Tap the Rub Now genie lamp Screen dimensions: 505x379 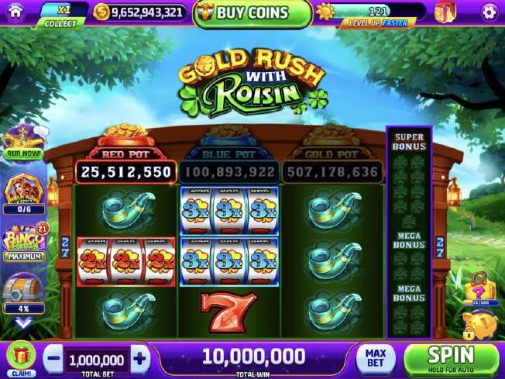24,143
